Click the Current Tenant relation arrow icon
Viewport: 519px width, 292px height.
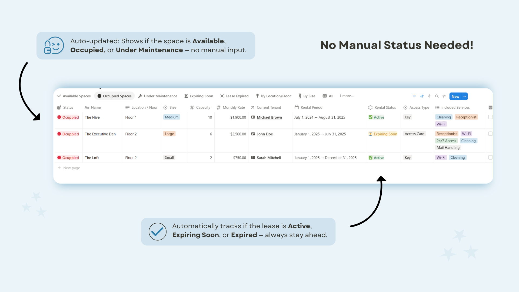(x=252, y=107)
